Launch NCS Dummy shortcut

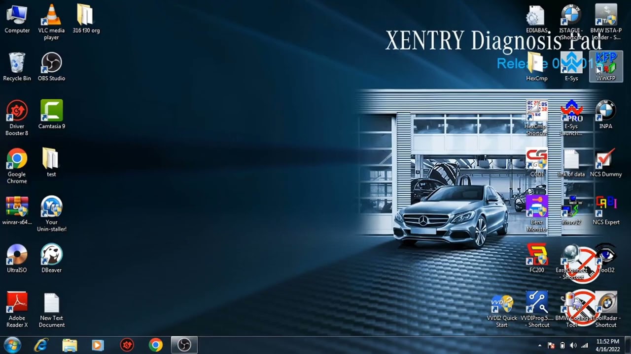coord(606,163)
